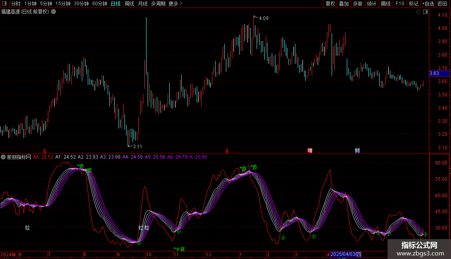Click the A3: 23.99 indicator value

(x=110, y=157)
